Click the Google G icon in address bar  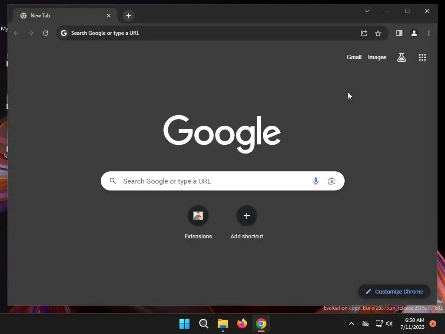click(64, 33)
